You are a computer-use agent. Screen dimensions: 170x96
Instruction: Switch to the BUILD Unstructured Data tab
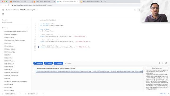point(91,2)
